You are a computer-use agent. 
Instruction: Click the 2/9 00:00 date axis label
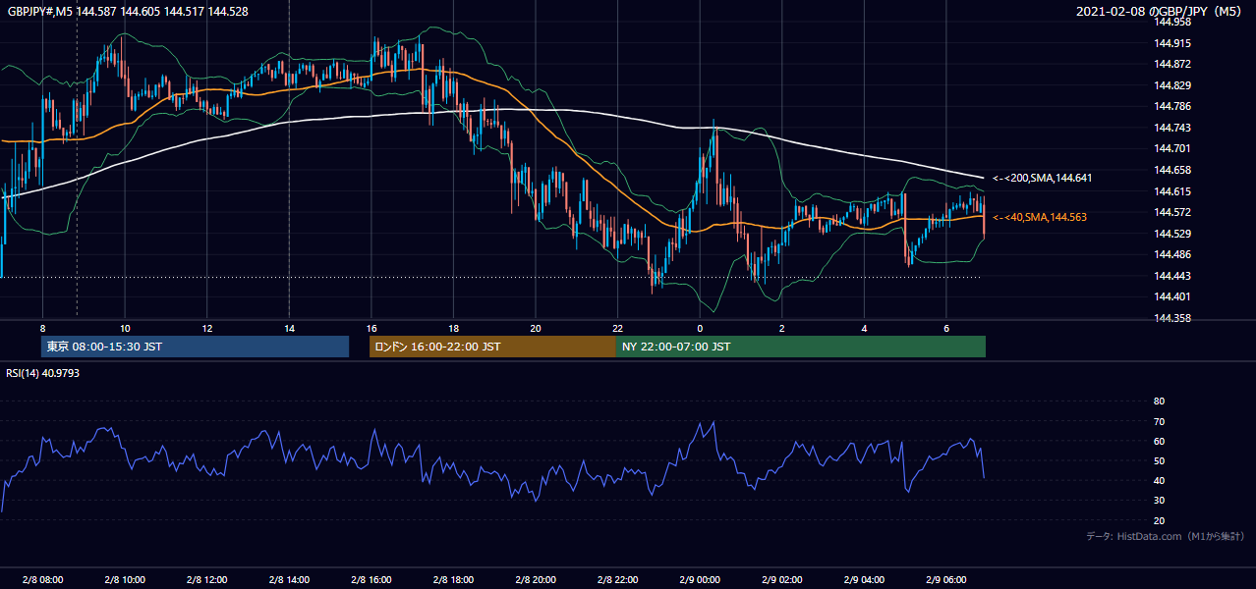pos(700,579)
